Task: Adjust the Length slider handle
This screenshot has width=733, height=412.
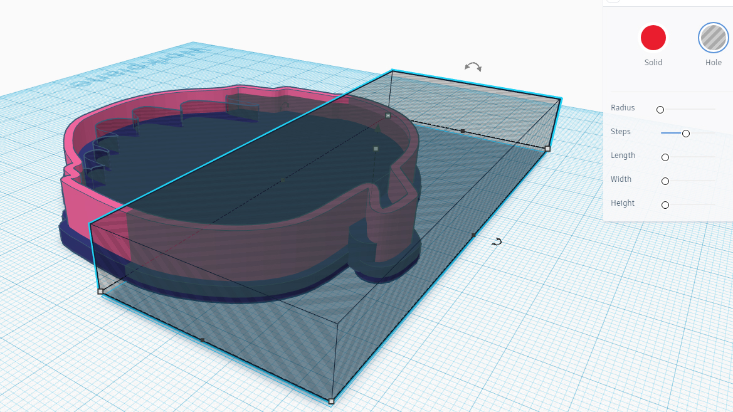Action: (x=665, y=157)
